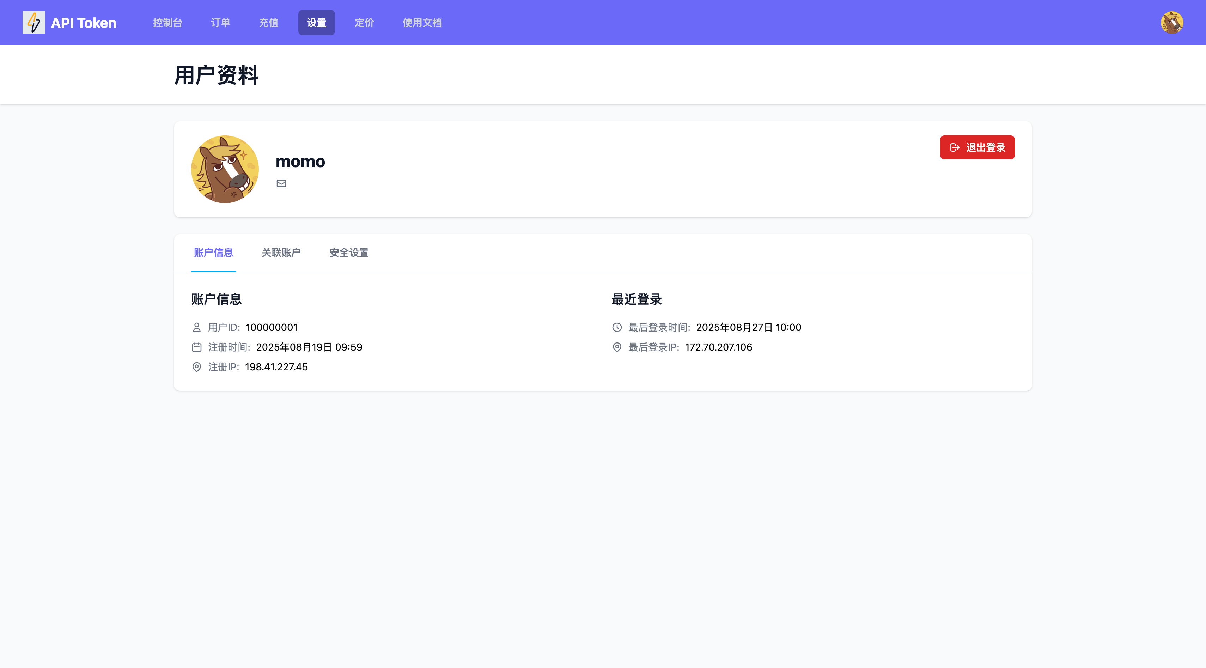Click the clock icon beside 最后登录时间
The image size is (1206, 668).
617,327
